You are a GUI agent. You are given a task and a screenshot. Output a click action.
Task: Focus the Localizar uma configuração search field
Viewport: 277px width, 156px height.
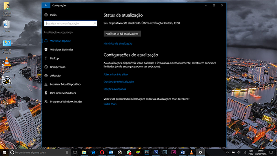click(x=70, y=23)
